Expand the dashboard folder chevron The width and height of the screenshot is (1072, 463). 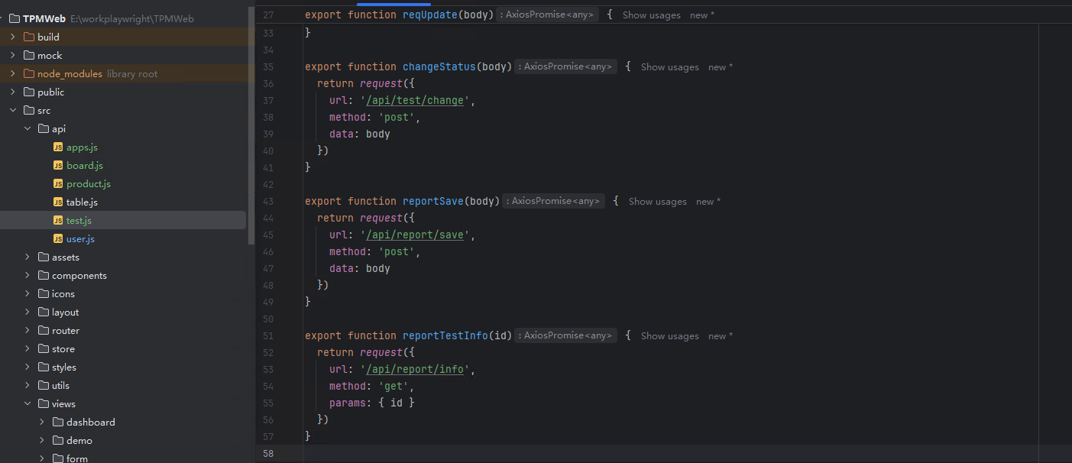click(x=42, y=422)
